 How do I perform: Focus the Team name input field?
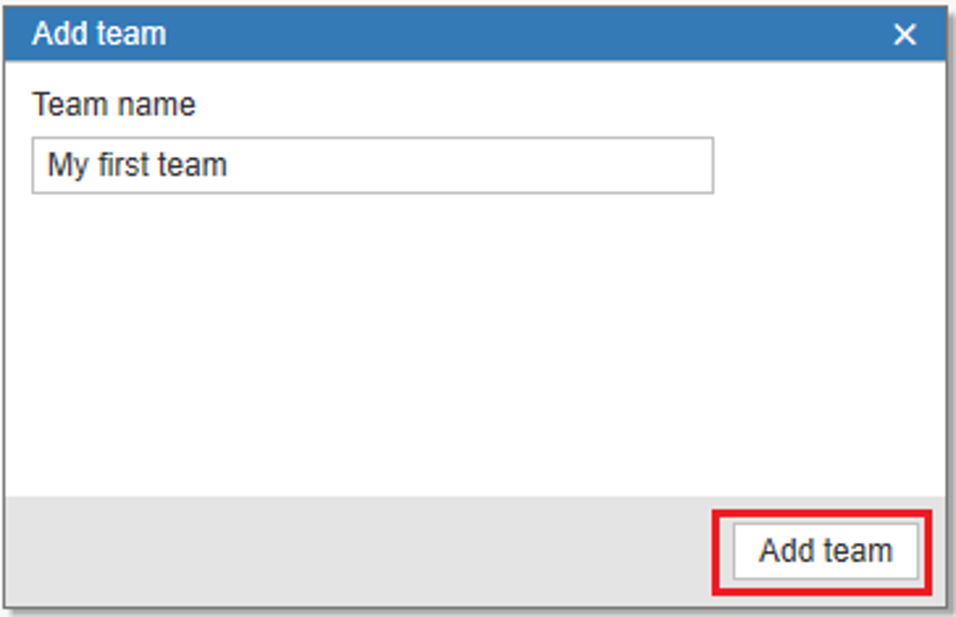[372, 165]
